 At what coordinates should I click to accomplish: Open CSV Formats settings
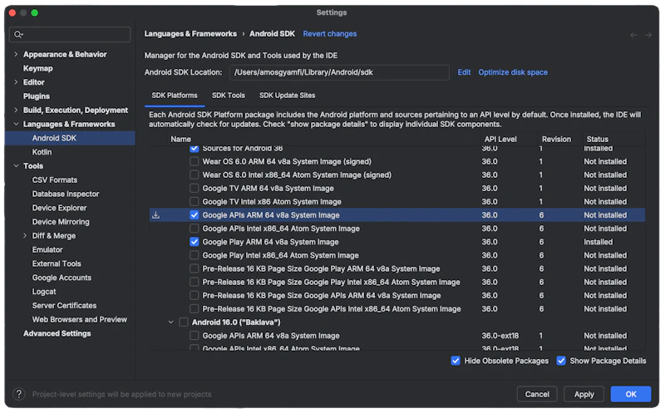(x=55, y=179)
